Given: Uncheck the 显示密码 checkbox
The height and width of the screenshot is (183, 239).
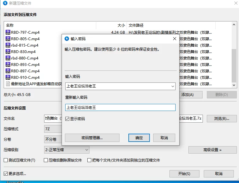Looking at the screenshot, I should click(67, 119).
